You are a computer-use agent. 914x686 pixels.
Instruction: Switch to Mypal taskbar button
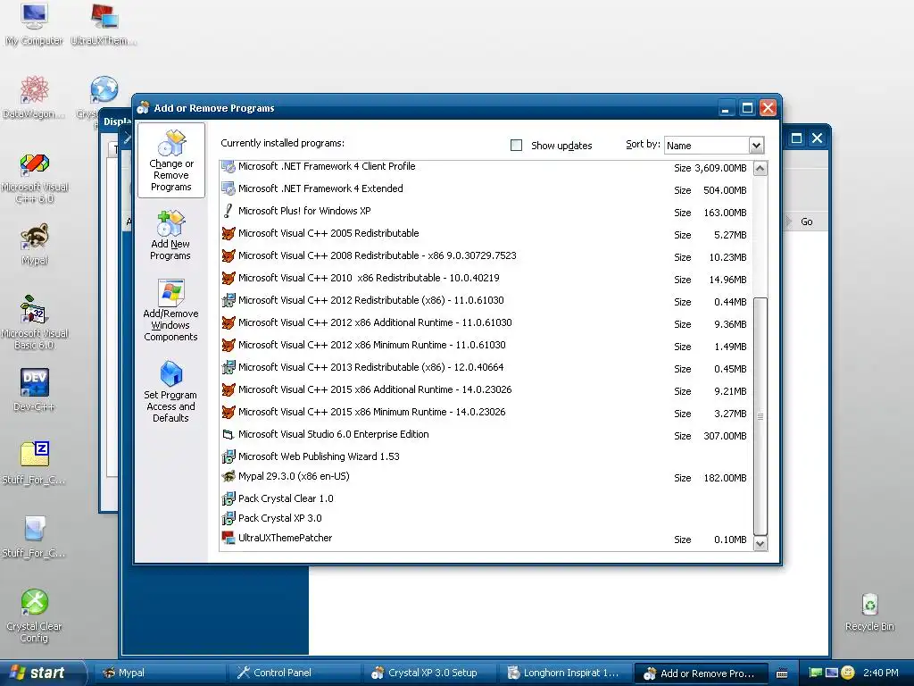(160, 673)
